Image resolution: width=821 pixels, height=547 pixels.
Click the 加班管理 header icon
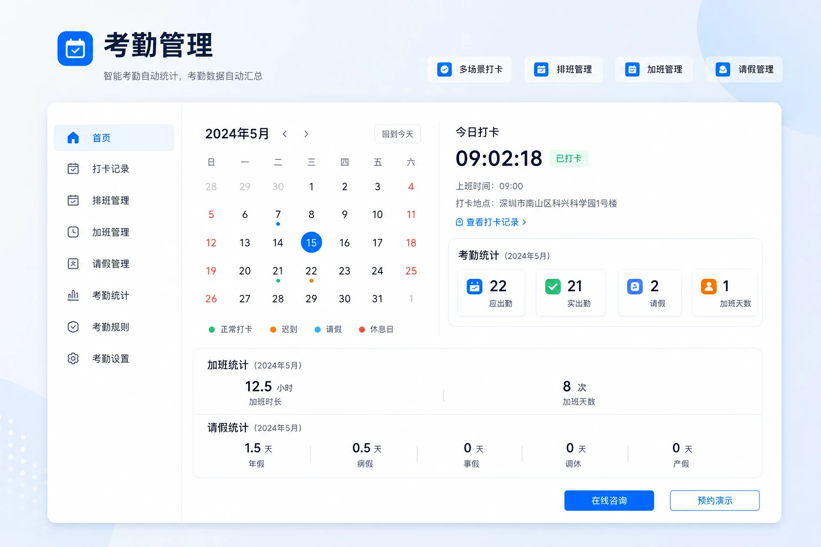[x=632, y=69]
